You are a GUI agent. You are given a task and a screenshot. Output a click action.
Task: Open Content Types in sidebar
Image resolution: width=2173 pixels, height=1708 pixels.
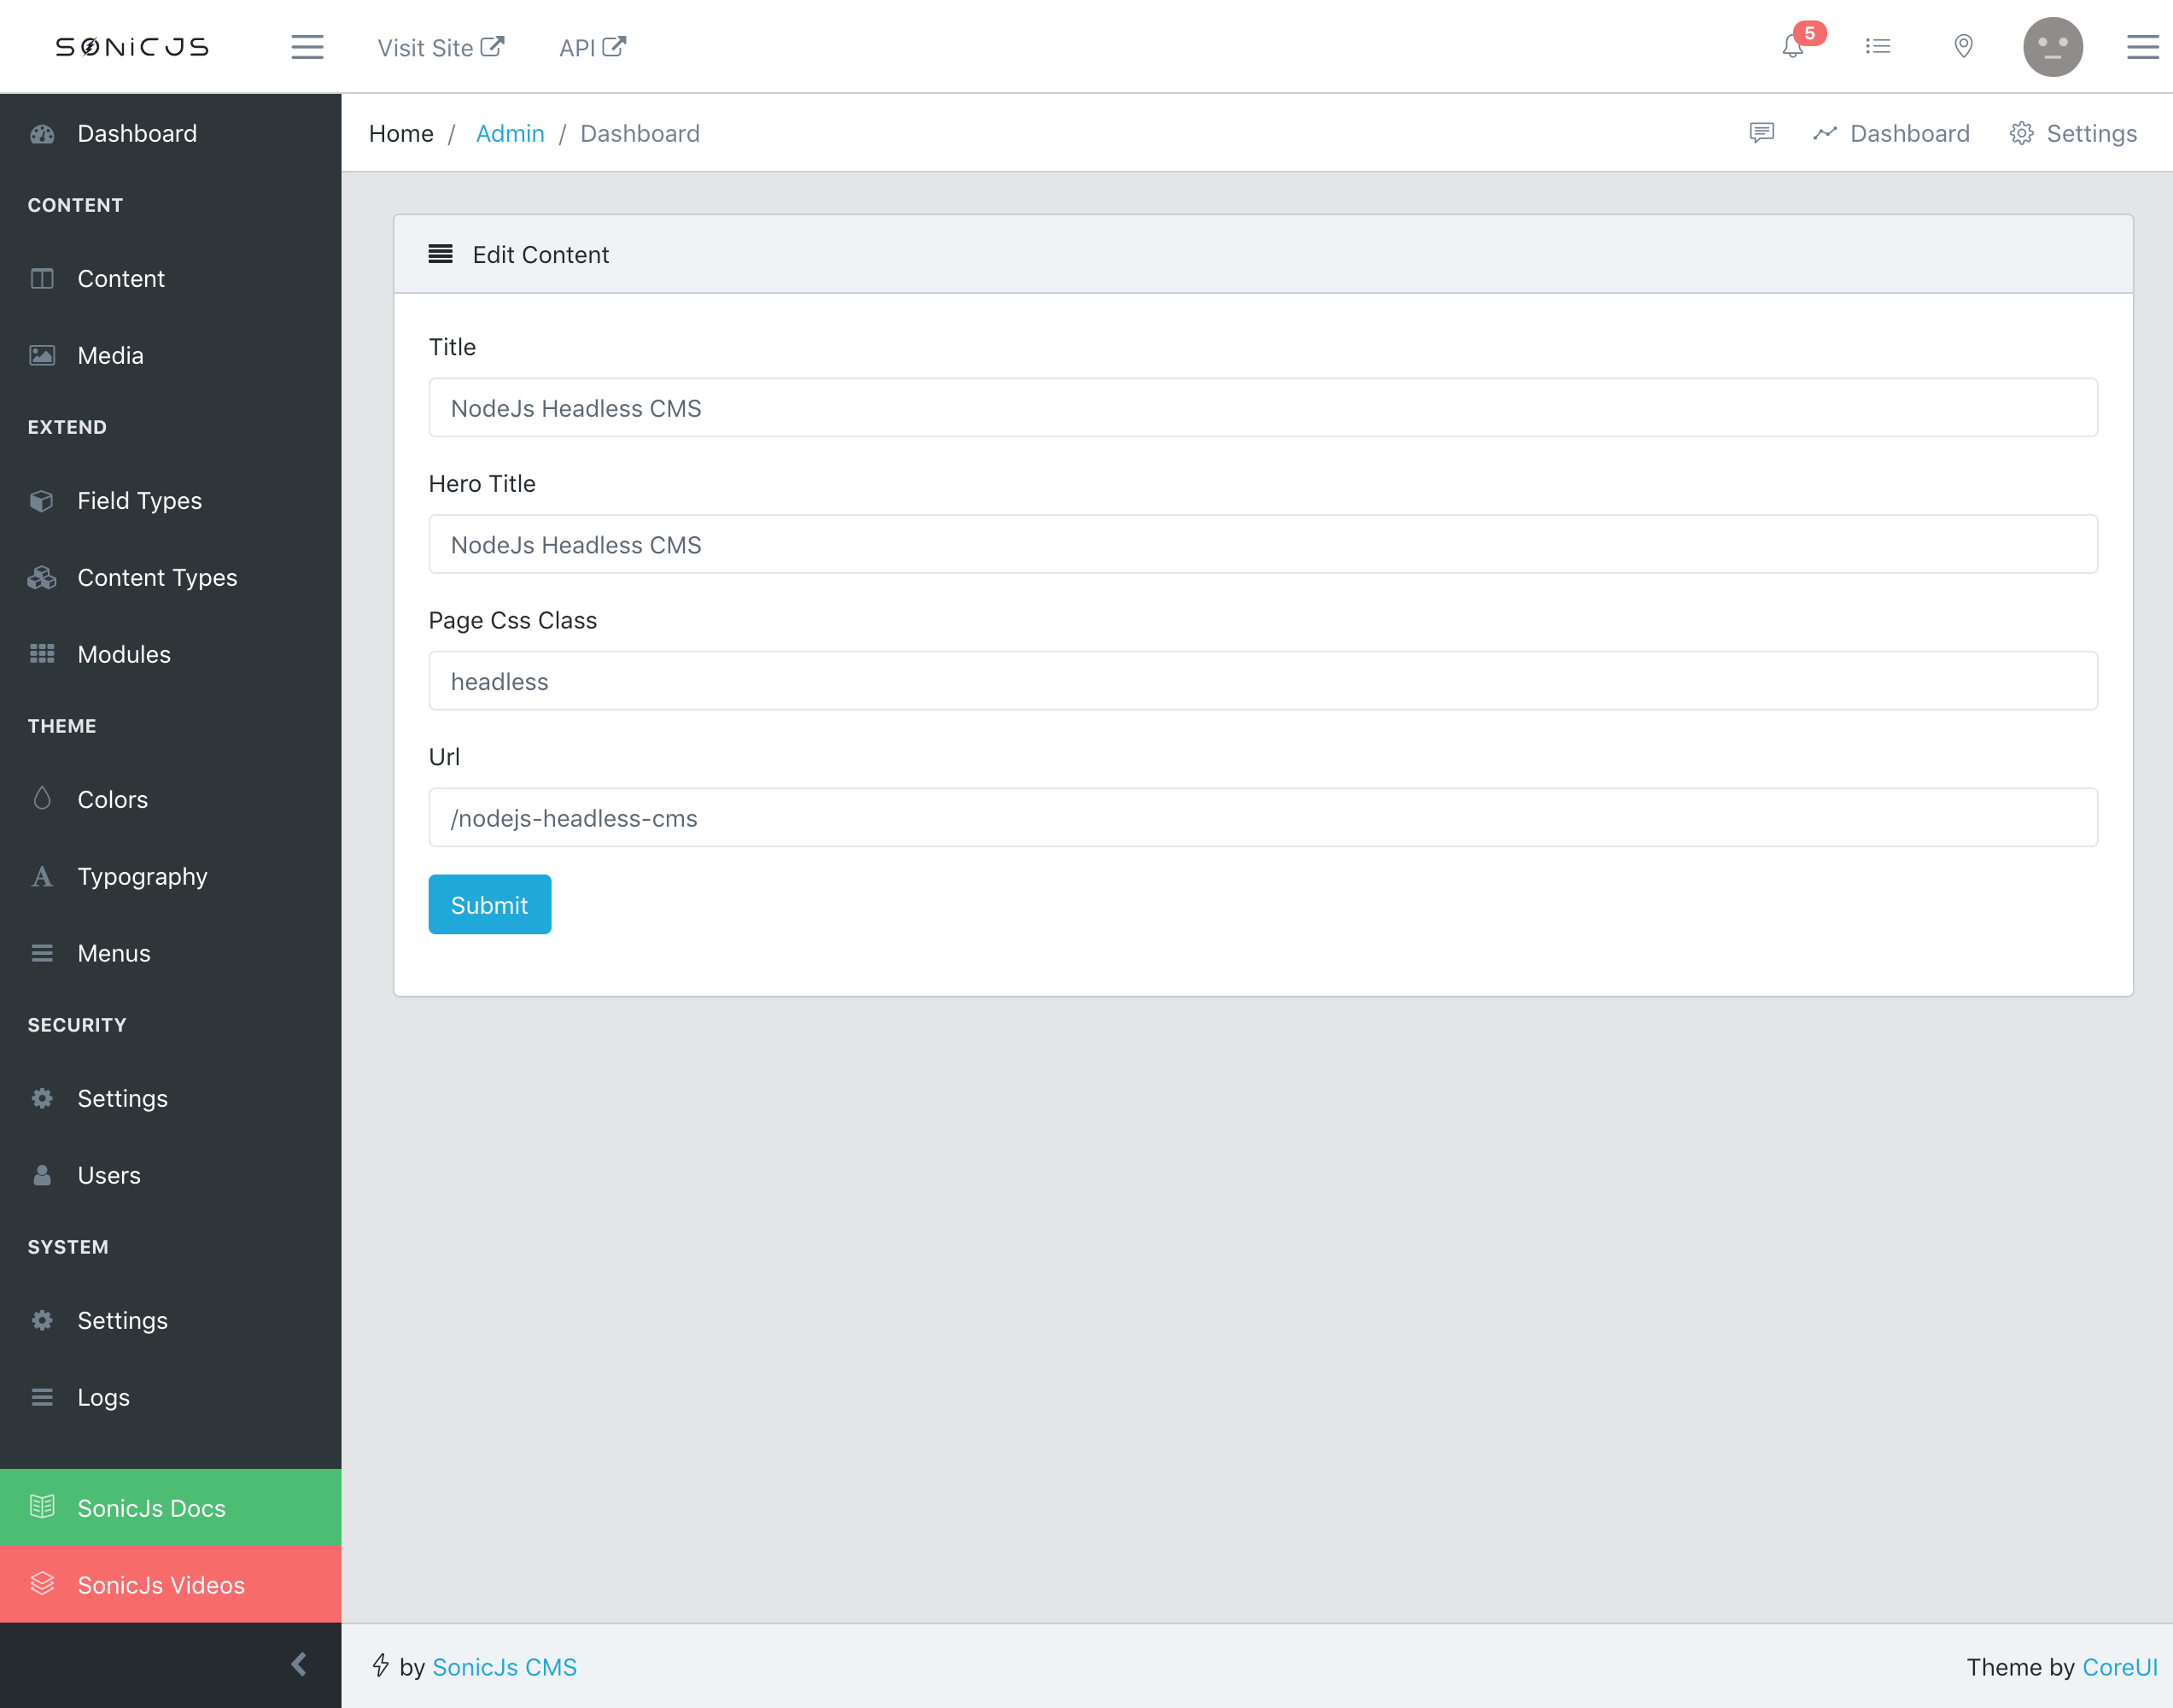click(171, 577)
